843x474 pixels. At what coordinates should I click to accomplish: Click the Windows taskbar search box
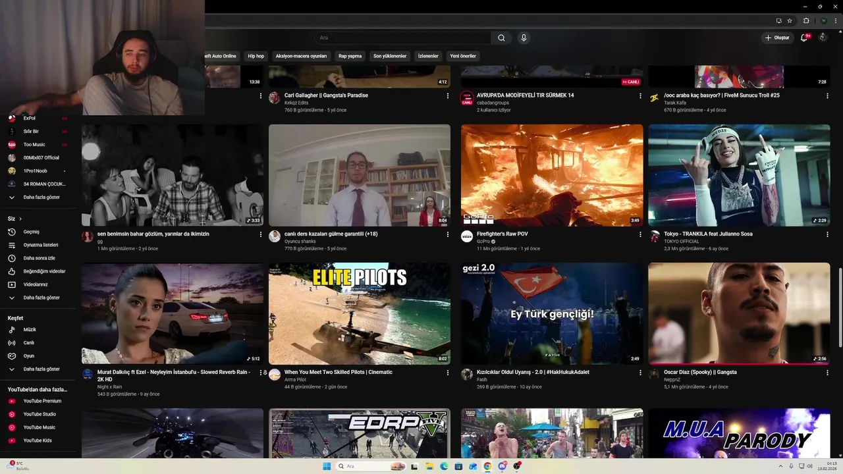click(x=370, y=466)
